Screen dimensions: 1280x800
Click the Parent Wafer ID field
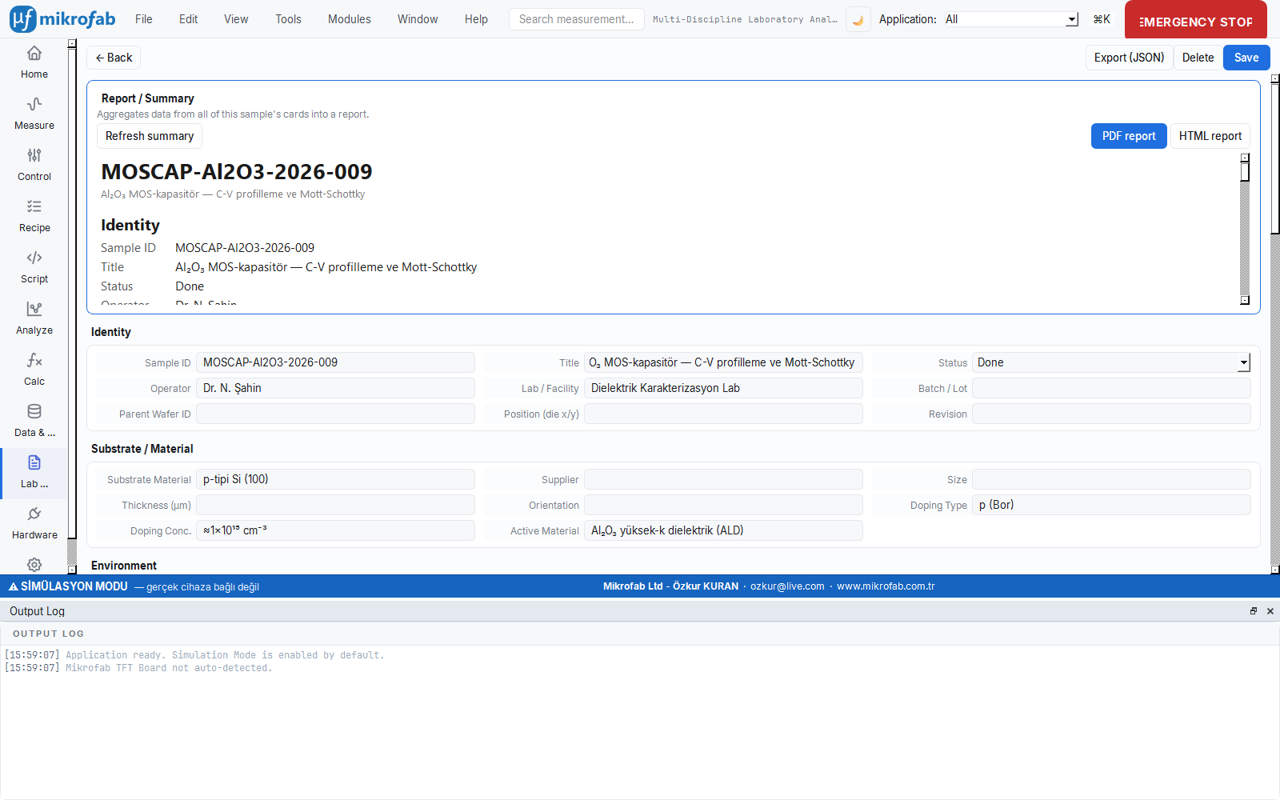pos(335,414)
